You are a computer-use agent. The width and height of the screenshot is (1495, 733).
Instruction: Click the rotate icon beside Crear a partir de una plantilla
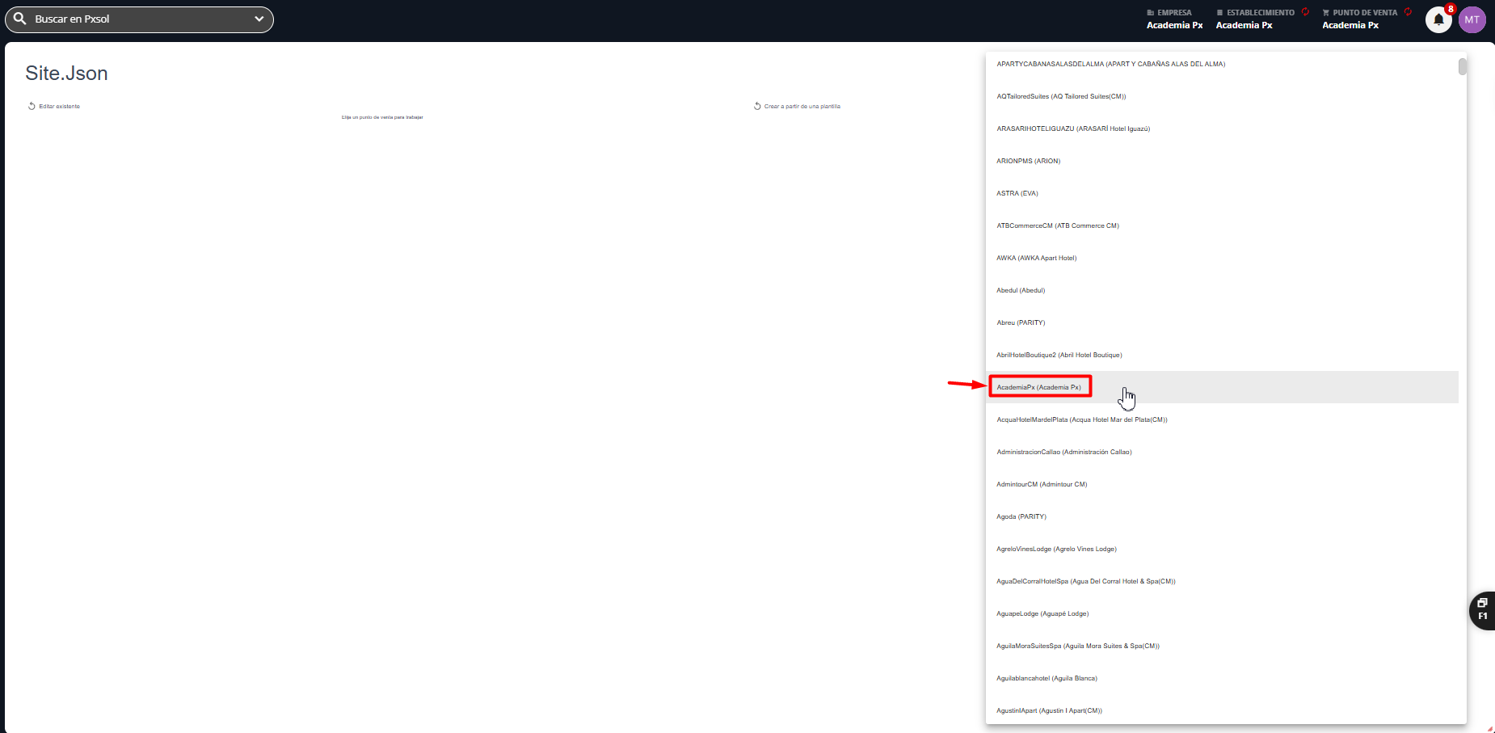point(757,106)
